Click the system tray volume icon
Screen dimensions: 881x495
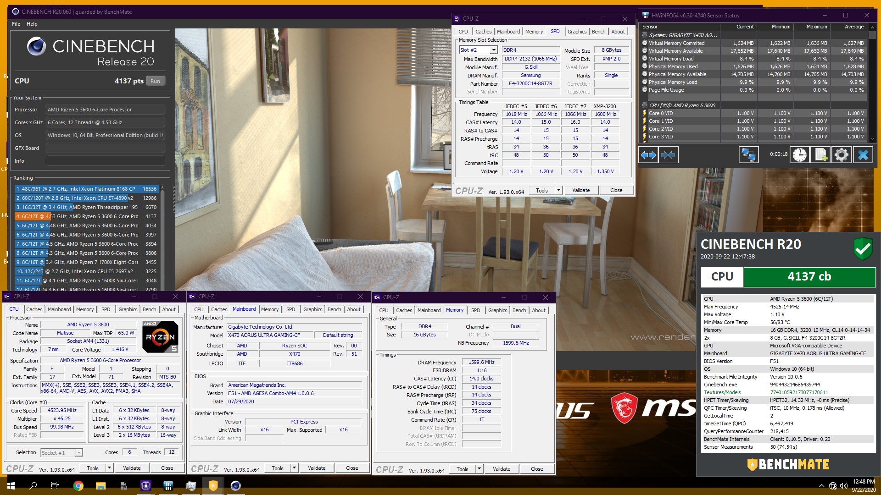tap(843, 486)
